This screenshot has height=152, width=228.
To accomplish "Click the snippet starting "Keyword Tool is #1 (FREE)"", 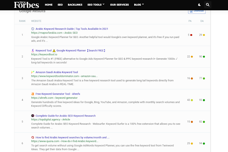I will tap(104, 61).
